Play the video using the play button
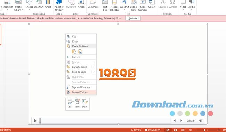Image resolution: width=226 pixels, height=132 pixels. 35,121
